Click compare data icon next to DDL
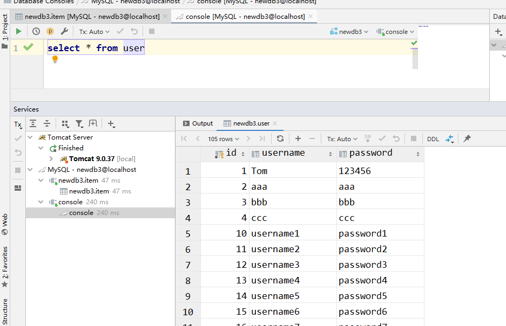Viewport: 506px width, 326px height. pyautogui.click(x=449, y=139)
